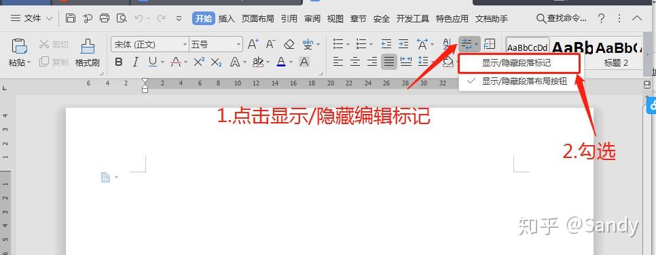Switch to the 开始 ribbon tab
The image size is (656, 255).
(204, 19)
